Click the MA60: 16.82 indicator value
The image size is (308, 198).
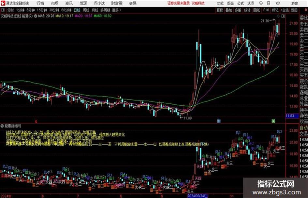click(x=103, y=16)
